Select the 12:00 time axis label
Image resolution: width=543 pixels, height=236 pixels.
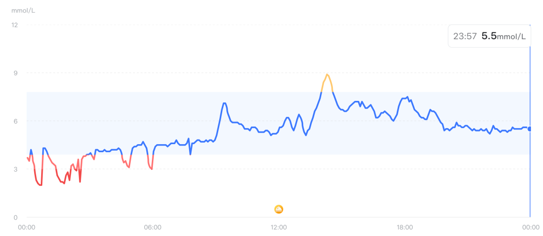point(279,227)
